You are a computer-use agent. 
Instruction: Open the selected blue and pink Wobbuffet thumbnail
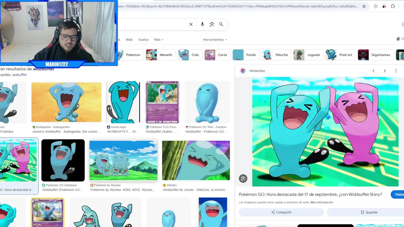click(18, 160)
